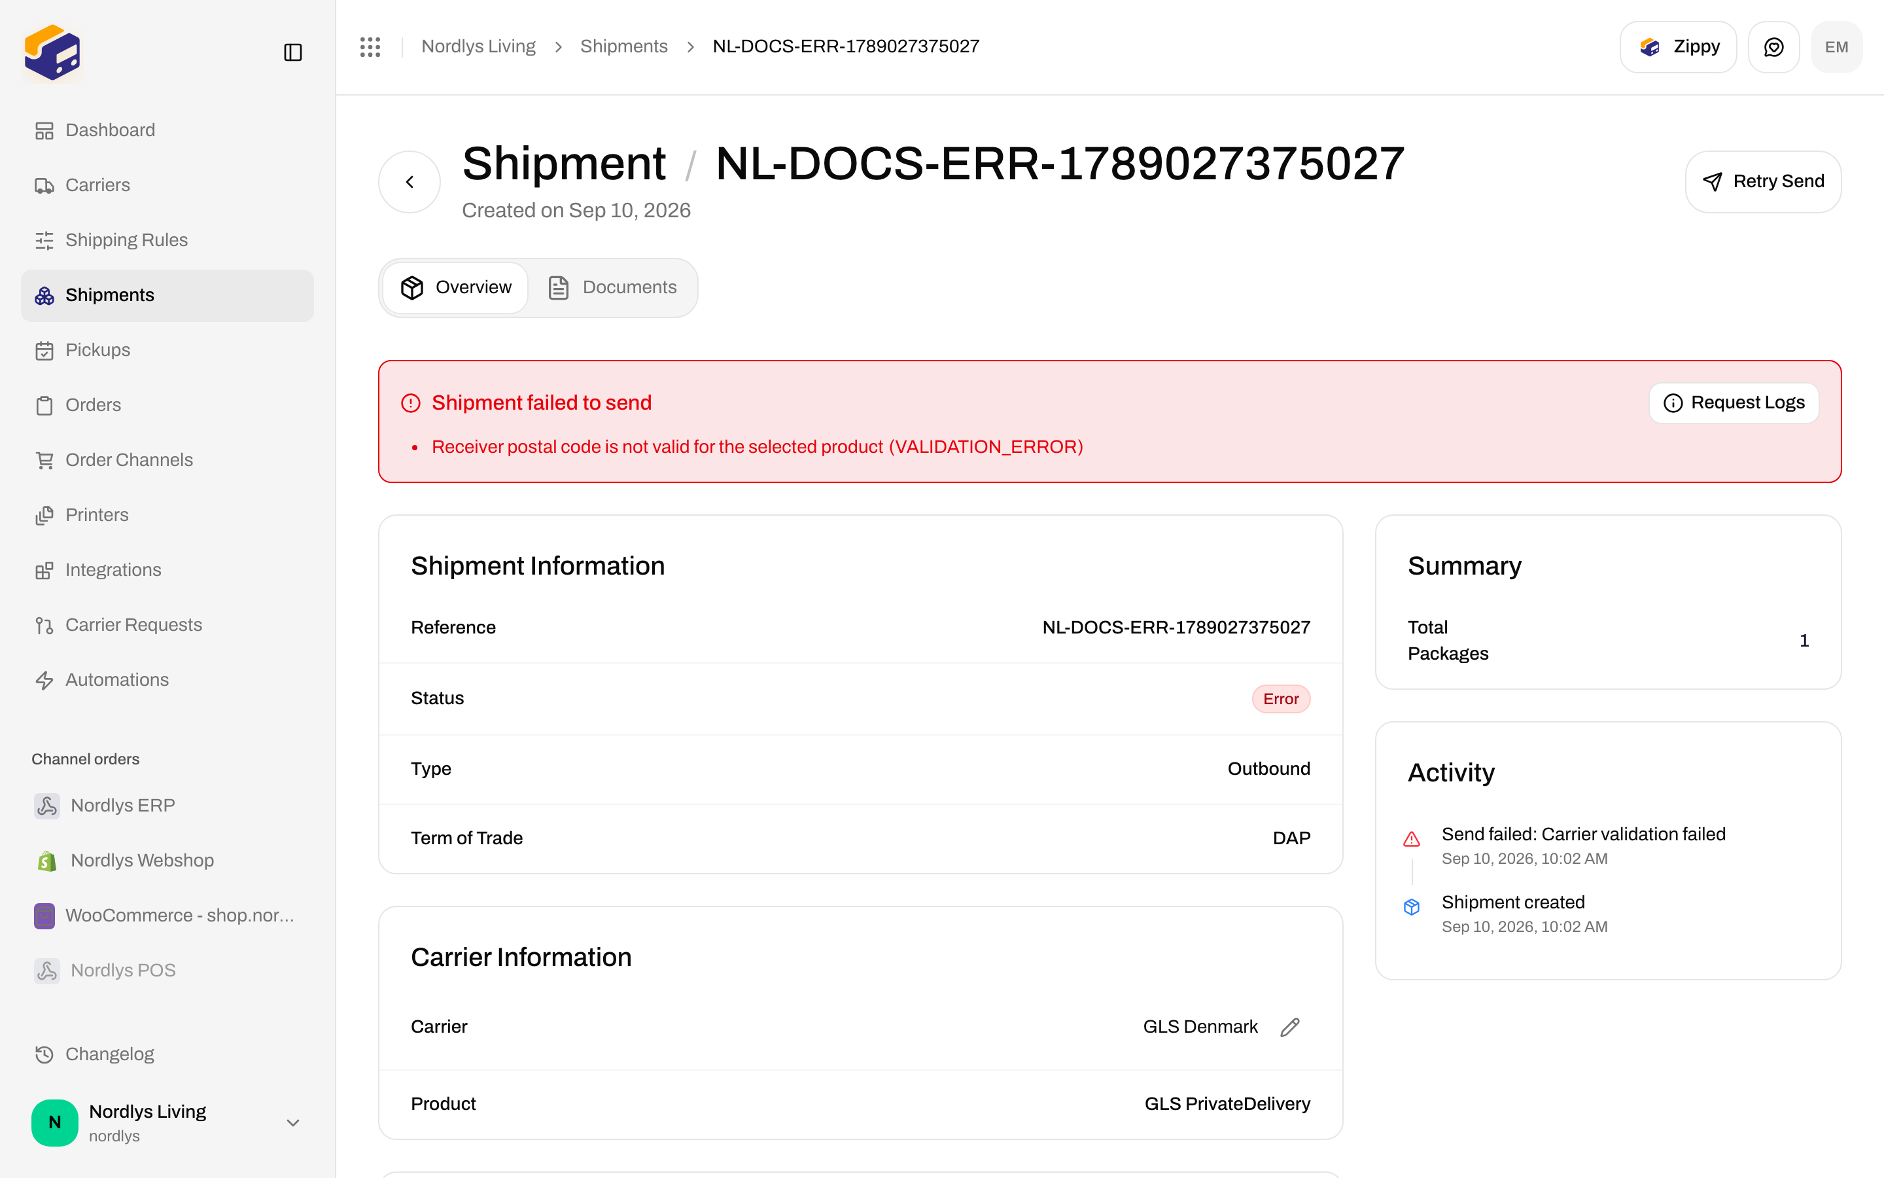Click the Carrier Requests branch icon

pyautogui.click(x=44, y=626)
